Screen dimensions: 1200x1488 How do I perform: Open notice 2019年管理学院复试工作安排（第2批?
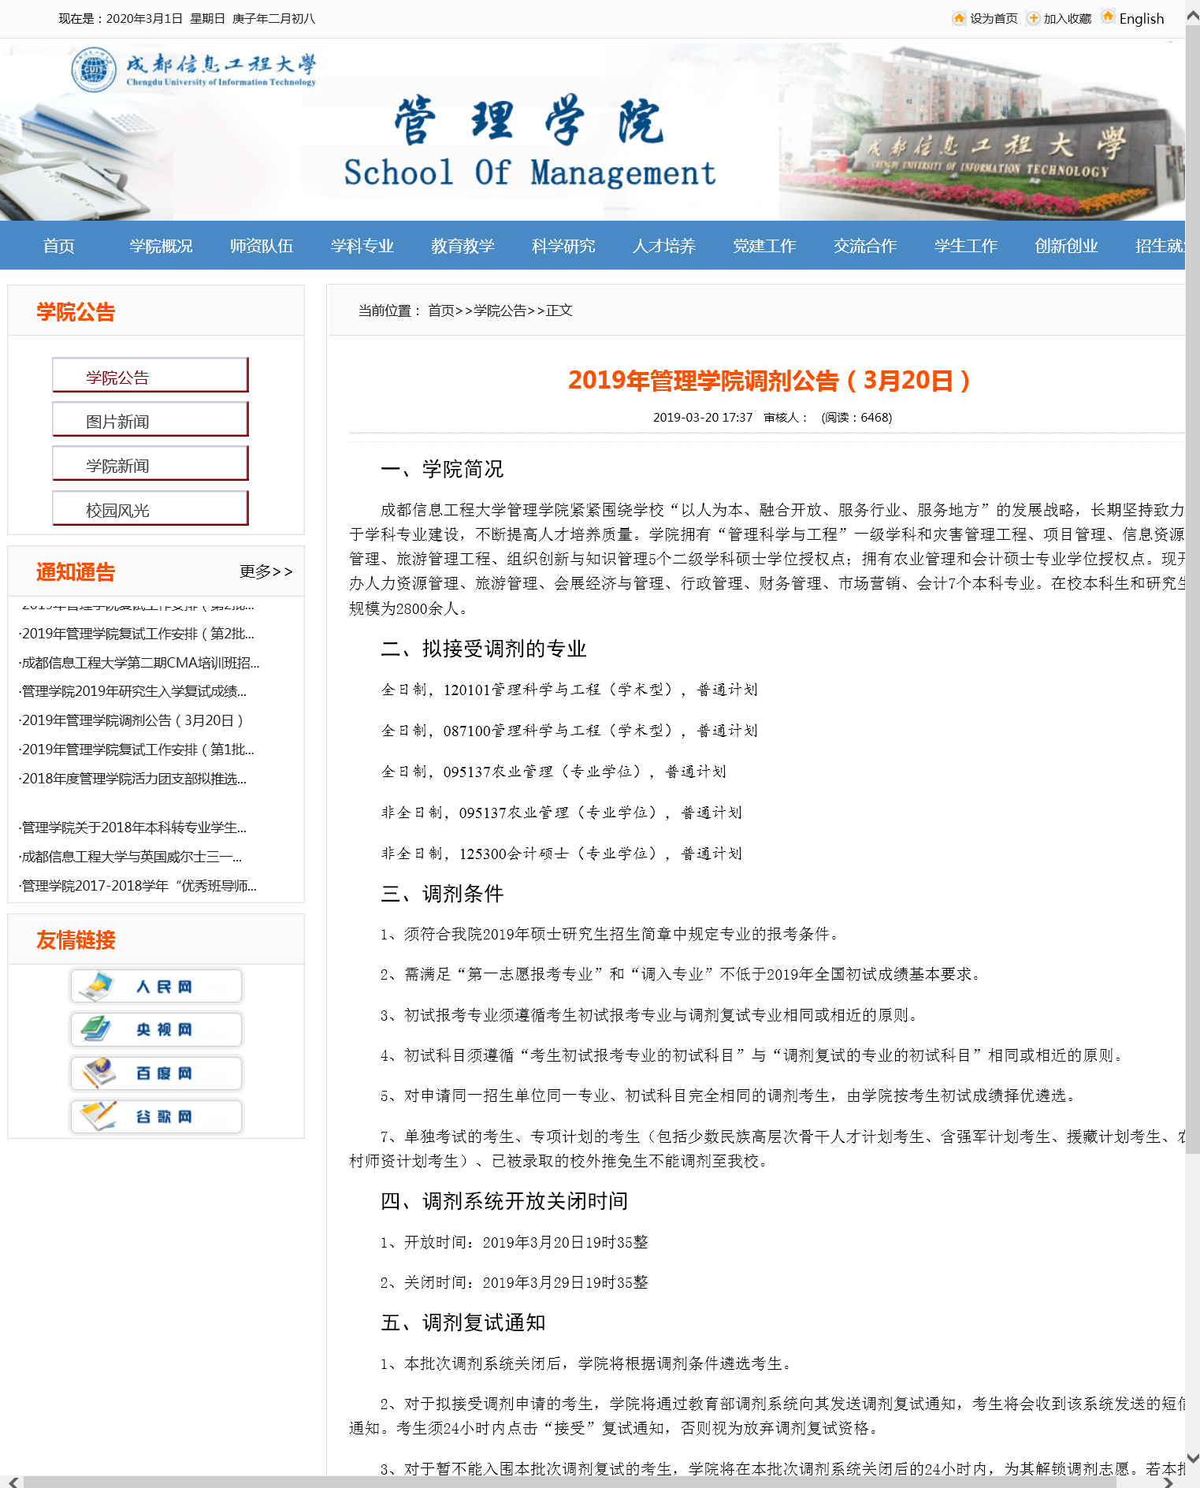(x=136, y=634)
